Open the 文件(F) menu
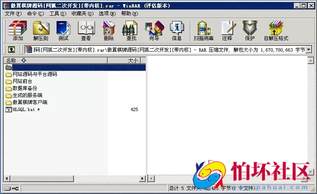 (13, 14)
